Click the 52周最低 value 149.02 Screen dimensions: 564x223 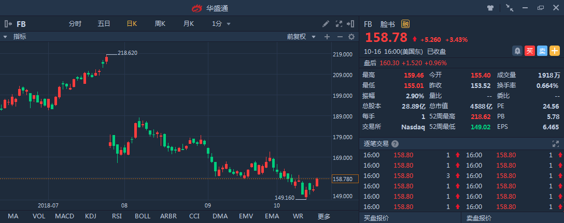pos(482,127)
